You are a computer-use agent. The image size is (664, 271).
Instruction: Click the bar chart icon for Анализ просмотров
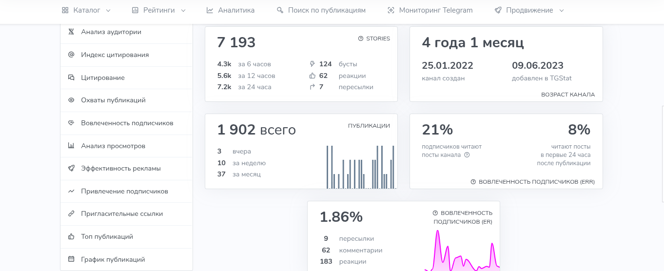(71, 146)
